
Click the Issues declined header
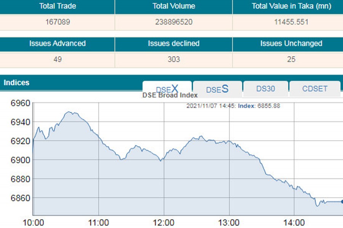(173, 43)
